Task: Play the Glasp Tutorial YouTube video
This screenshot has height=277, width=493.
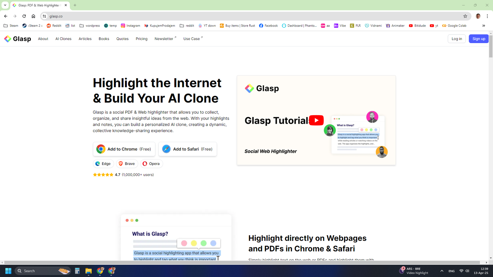Action: pos(316,120)
